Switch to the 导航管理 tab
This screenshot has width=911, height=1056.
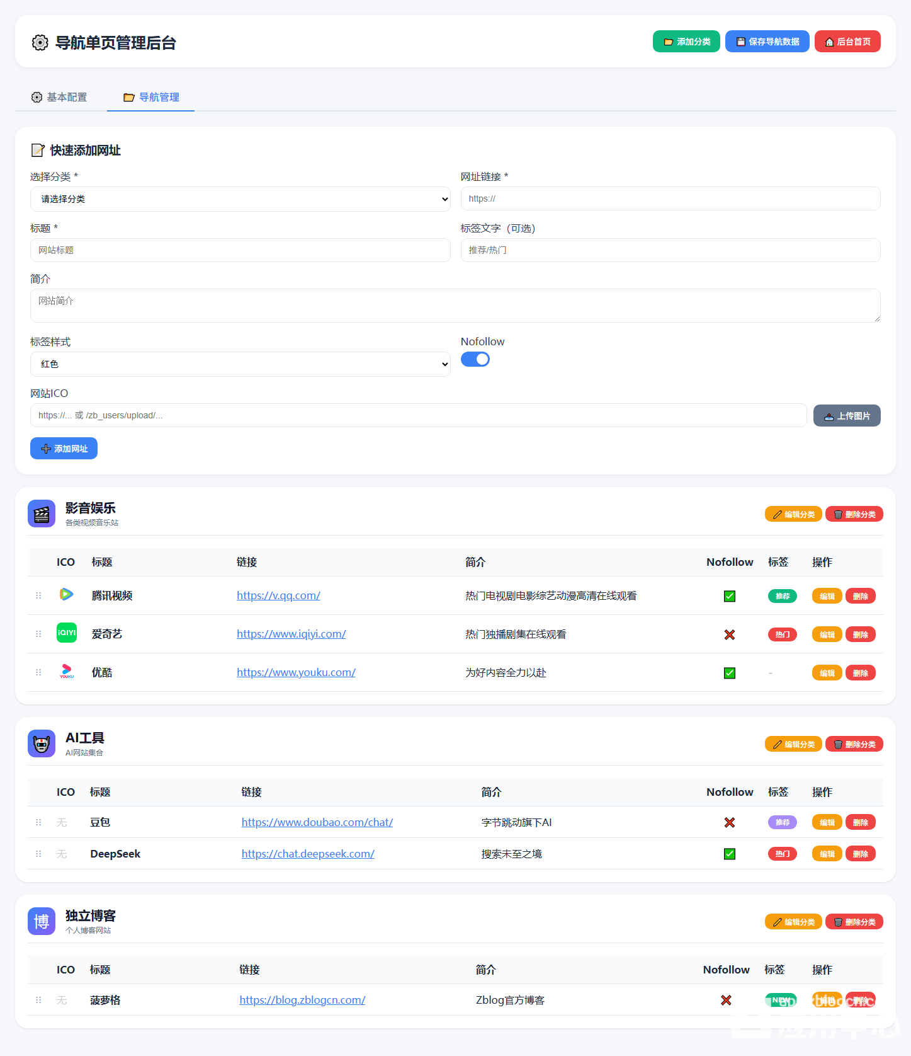(151, 97)
